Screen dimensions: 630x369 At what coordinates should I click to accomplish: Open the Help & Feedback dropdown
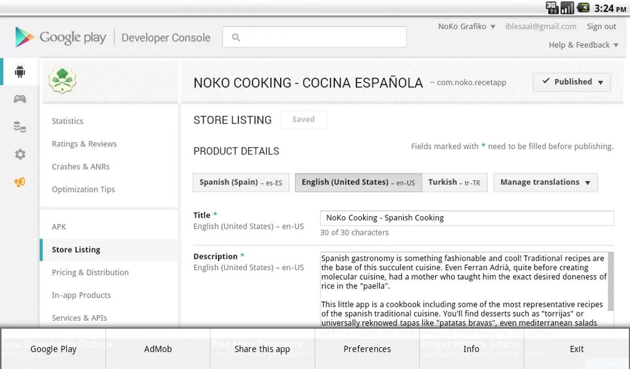tap(583, 45)
